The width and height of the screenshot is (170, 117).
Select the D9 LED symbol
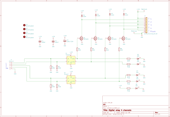tap(136, 88)
